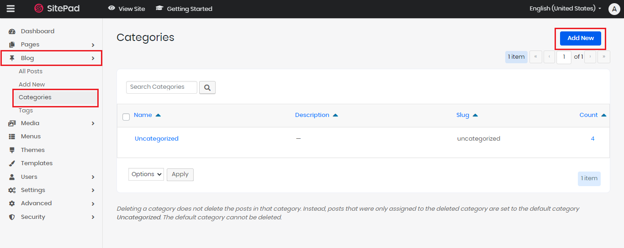Click the SitePad logo icon

click(x=39, y=9)
